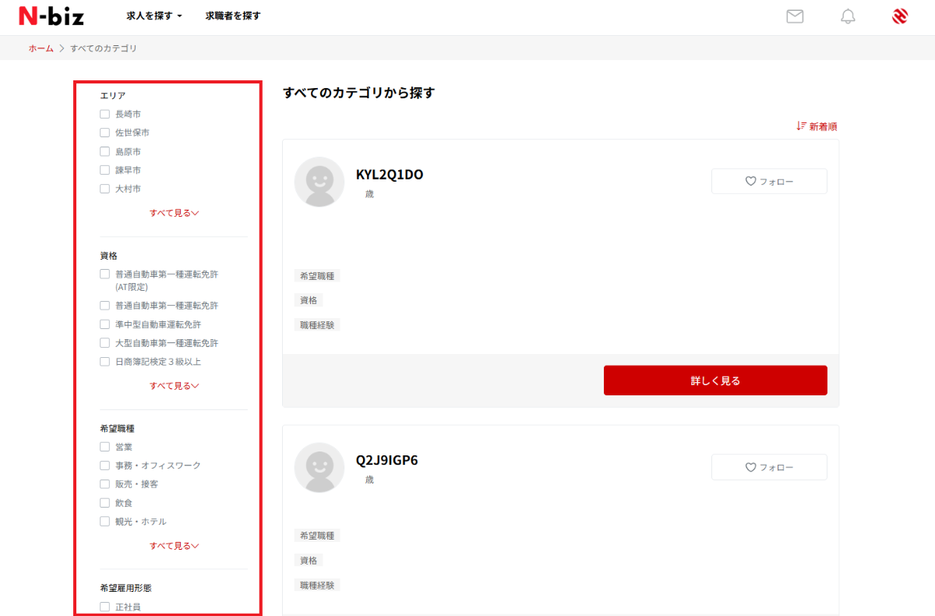
Task: Open the user profile avatar icon
Action: [x=900, y=16]
